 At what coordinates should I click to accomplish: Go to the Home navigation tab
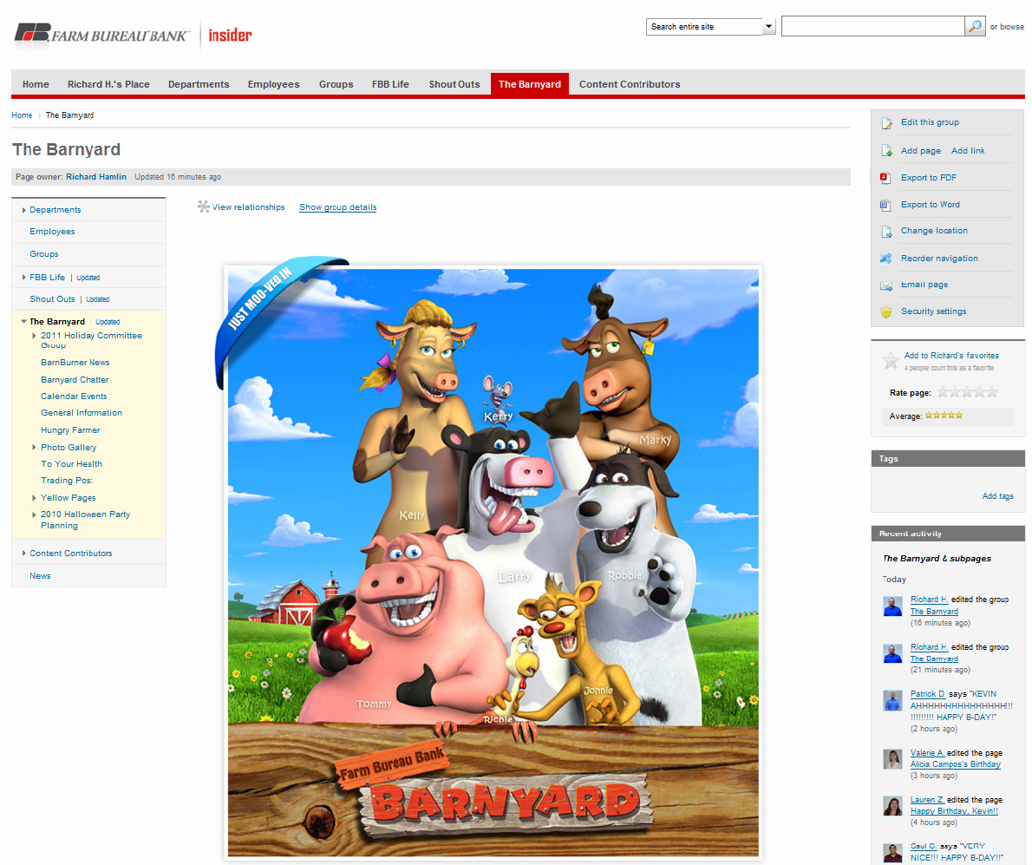point(36,84)
